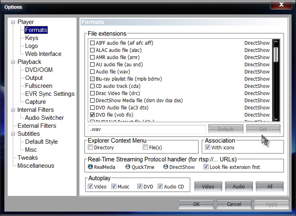Click the Default extensions button

225,129
